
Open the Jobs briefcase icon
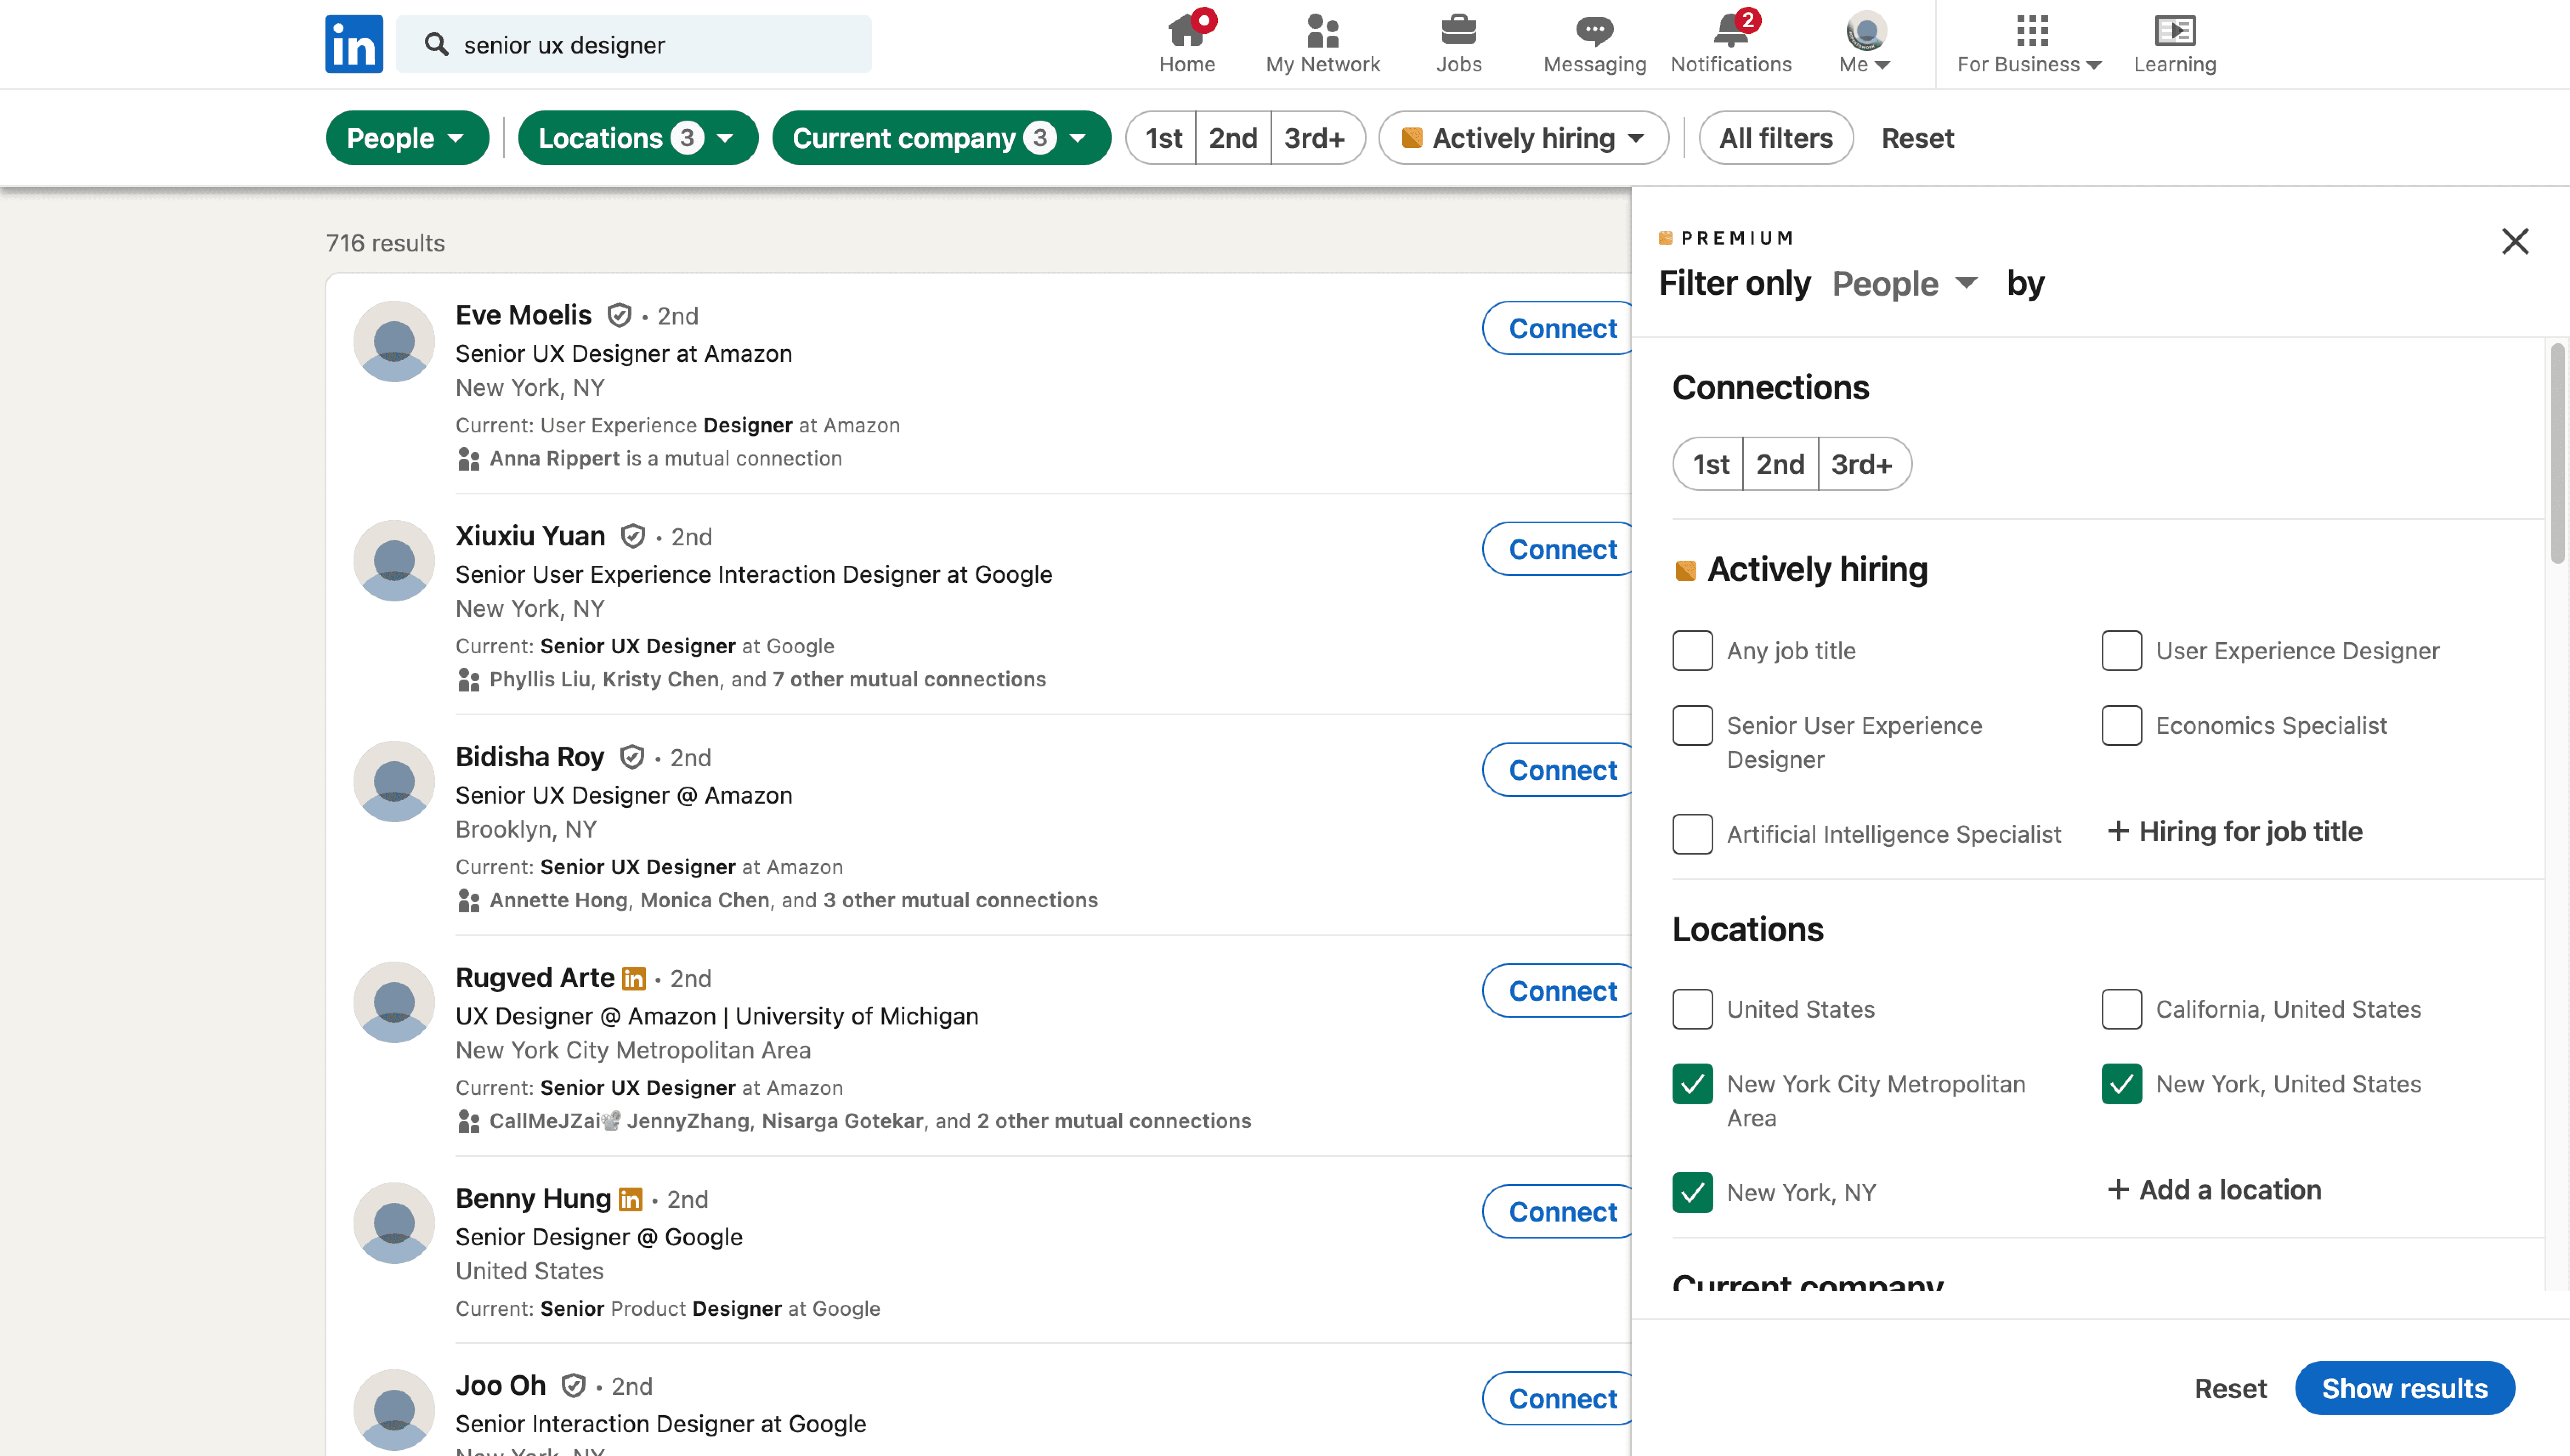pos(1458,31)
